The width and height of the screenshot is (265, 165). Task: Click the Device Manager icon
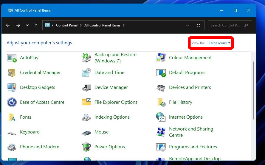click(86, 87)
